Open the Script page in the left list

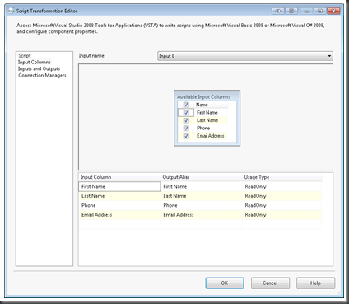pos(25,55)
